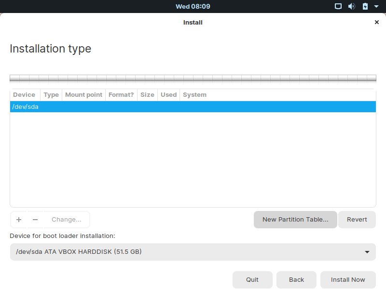Open the Wed 08:09 clock menu
Image resolution: width=386 pixels, height=289 pixels.
(x=193, y=7)
